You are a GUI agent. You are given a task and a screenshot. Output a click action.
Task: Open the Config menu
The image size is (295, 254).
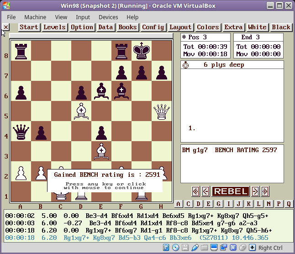[153, 27]
